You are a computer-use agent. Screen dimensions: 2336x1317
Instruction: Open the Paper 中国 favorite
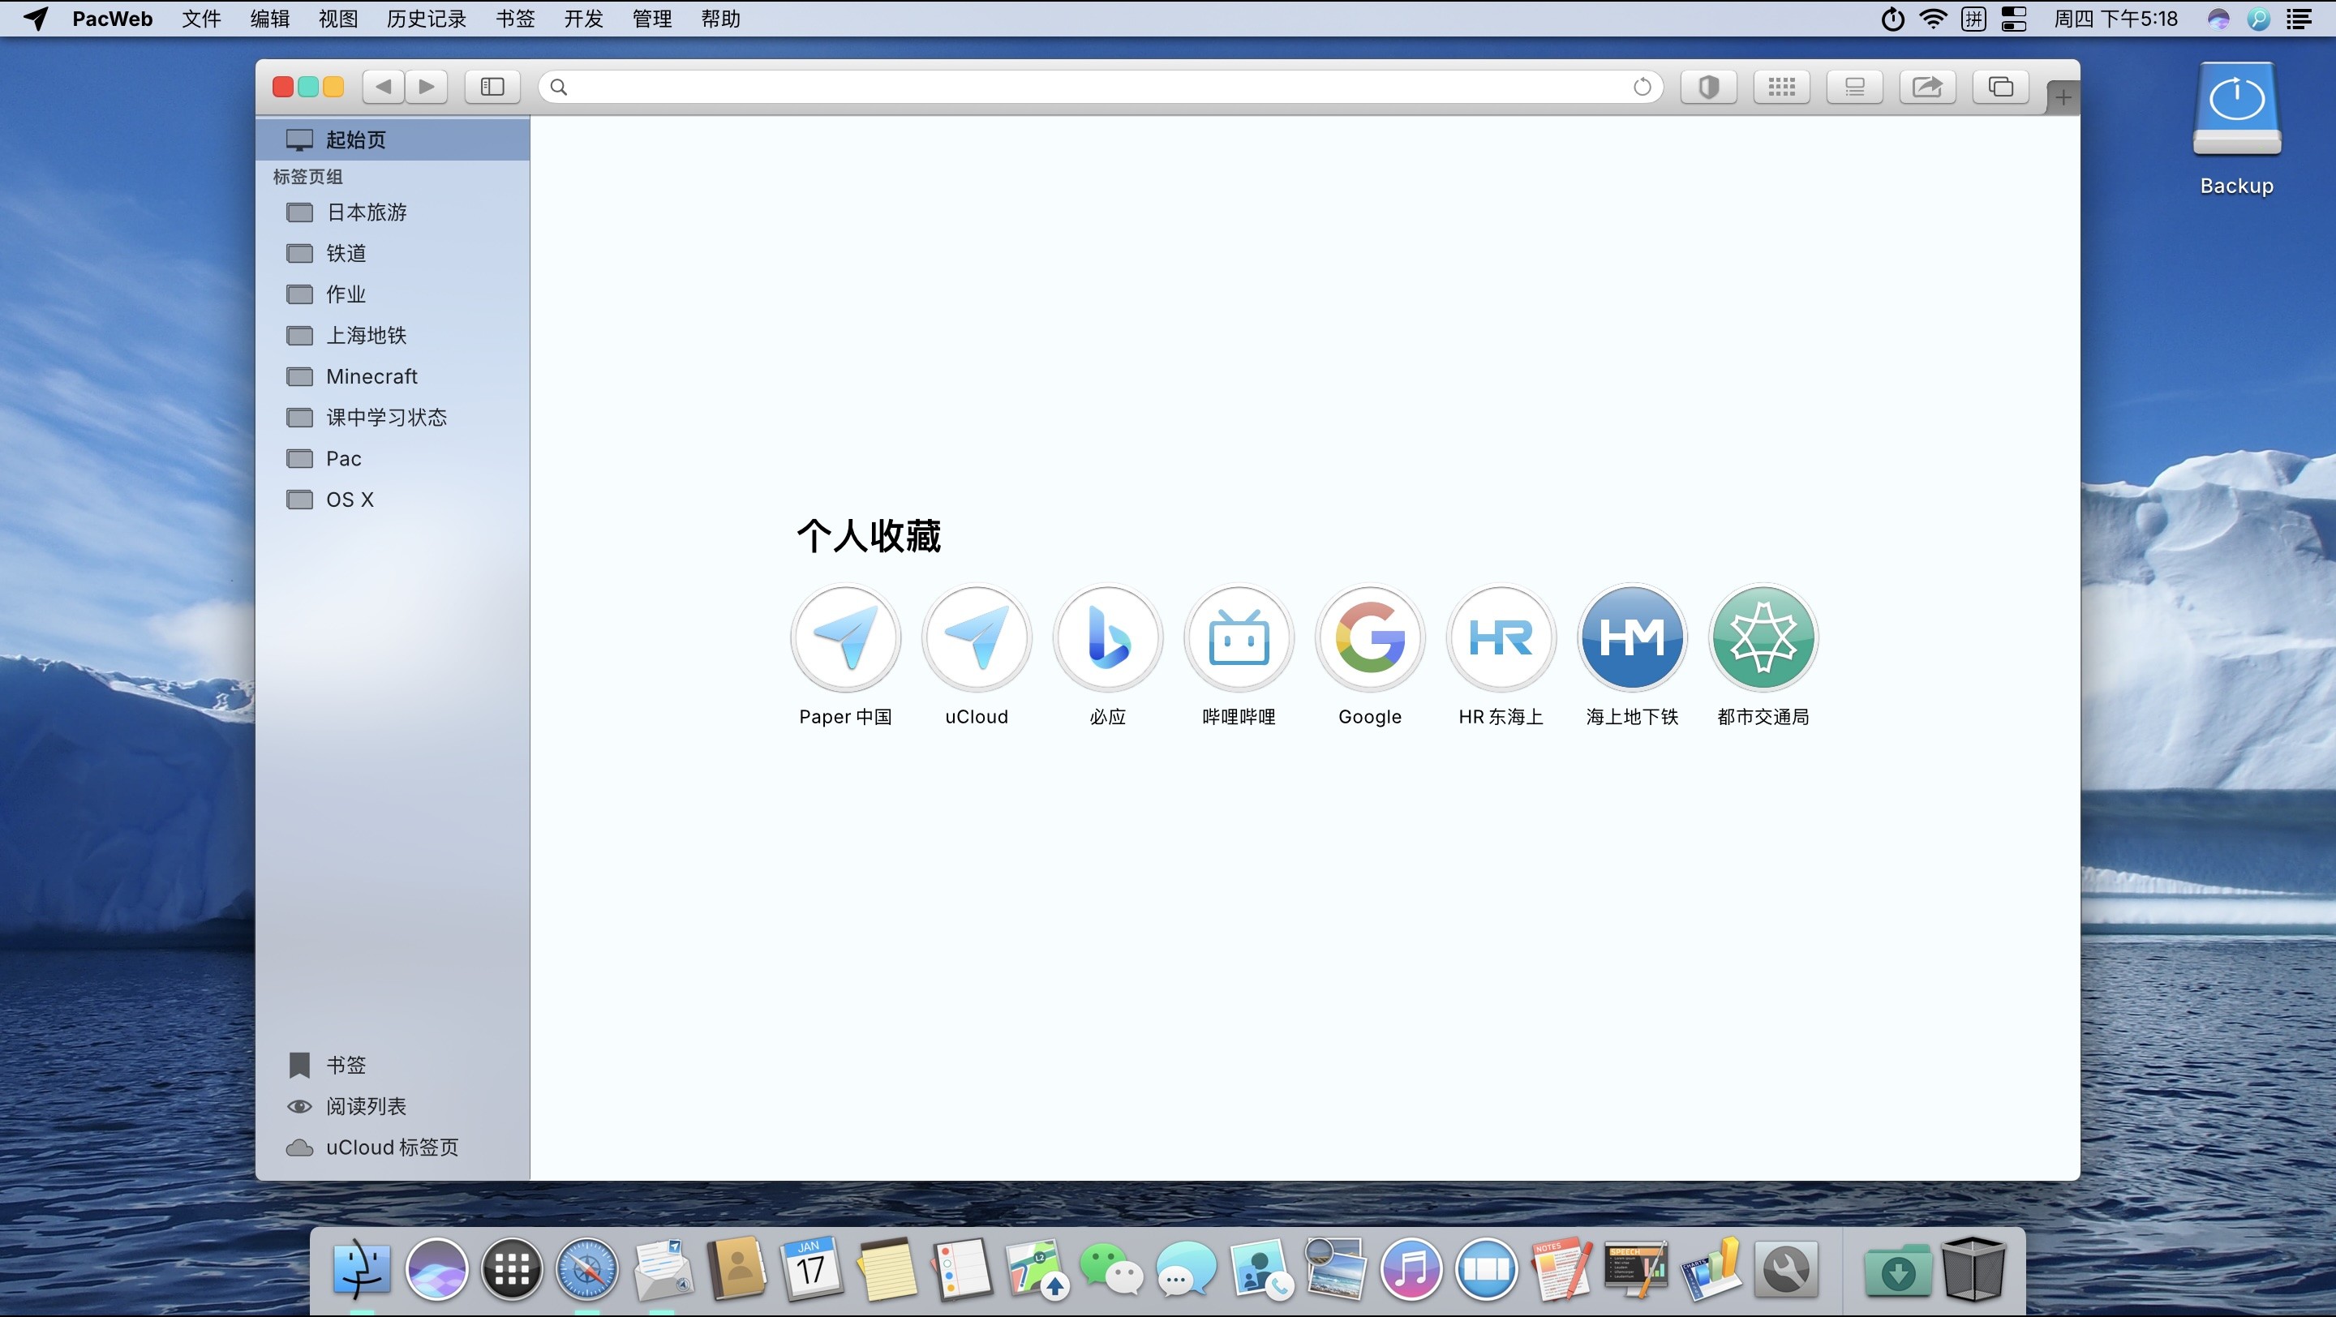coord(845,638)
